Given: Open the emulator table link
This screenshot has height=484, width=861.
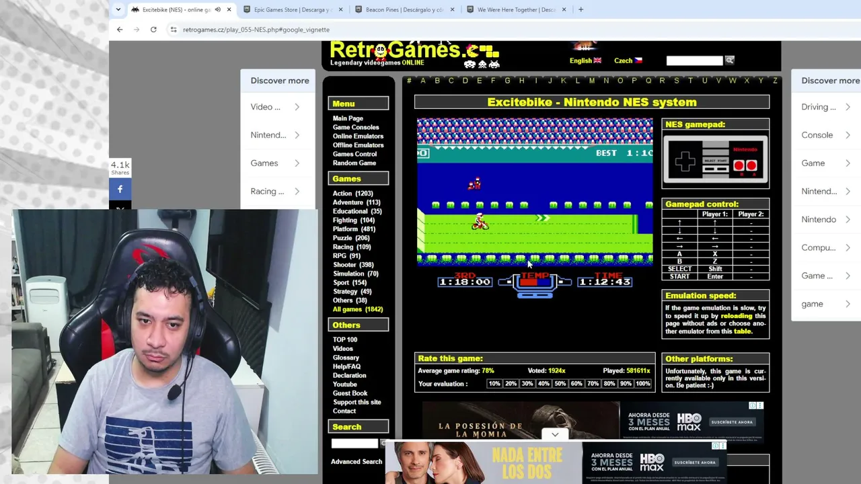Looking at the screenshot, I should point(742,331).
